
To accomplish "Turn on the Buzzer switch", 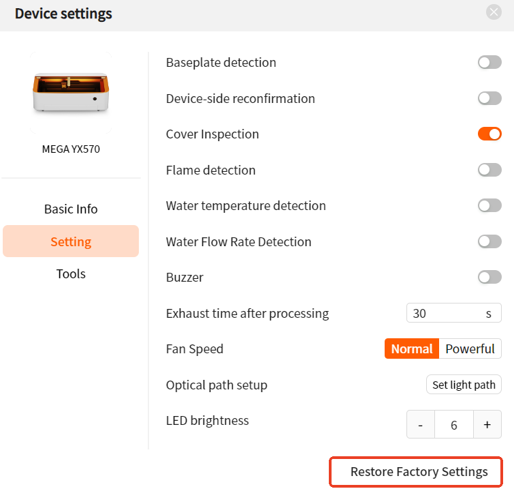I will 489,277.
